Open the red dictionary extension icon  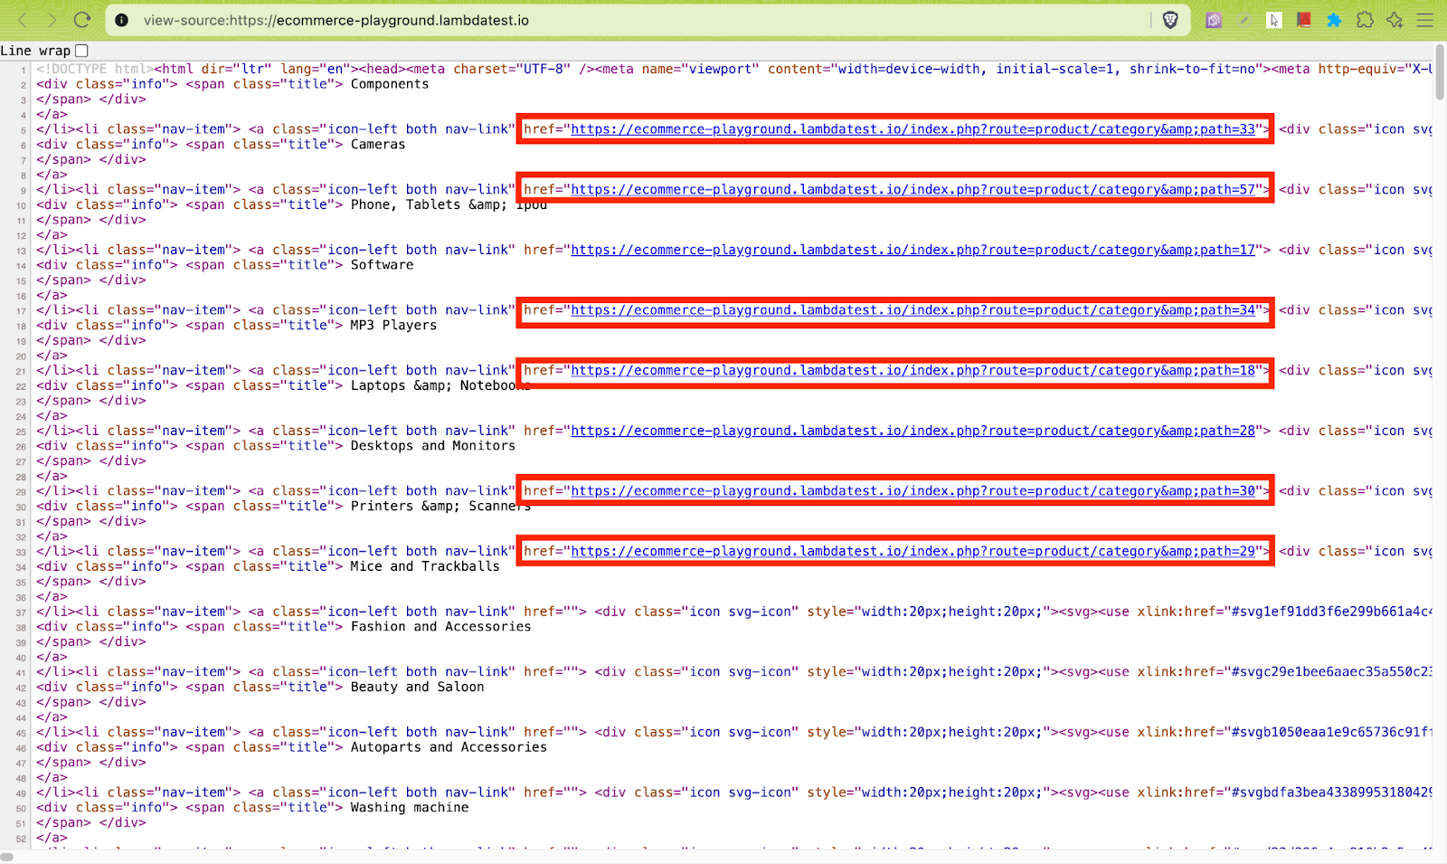1303,19
